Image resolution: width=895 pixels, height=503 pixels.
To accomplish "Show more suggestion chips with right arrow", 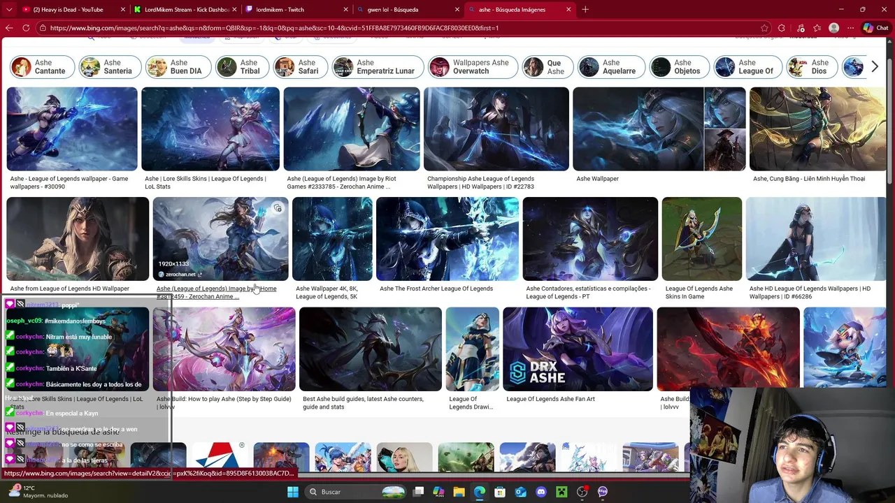I will point(874,67).
